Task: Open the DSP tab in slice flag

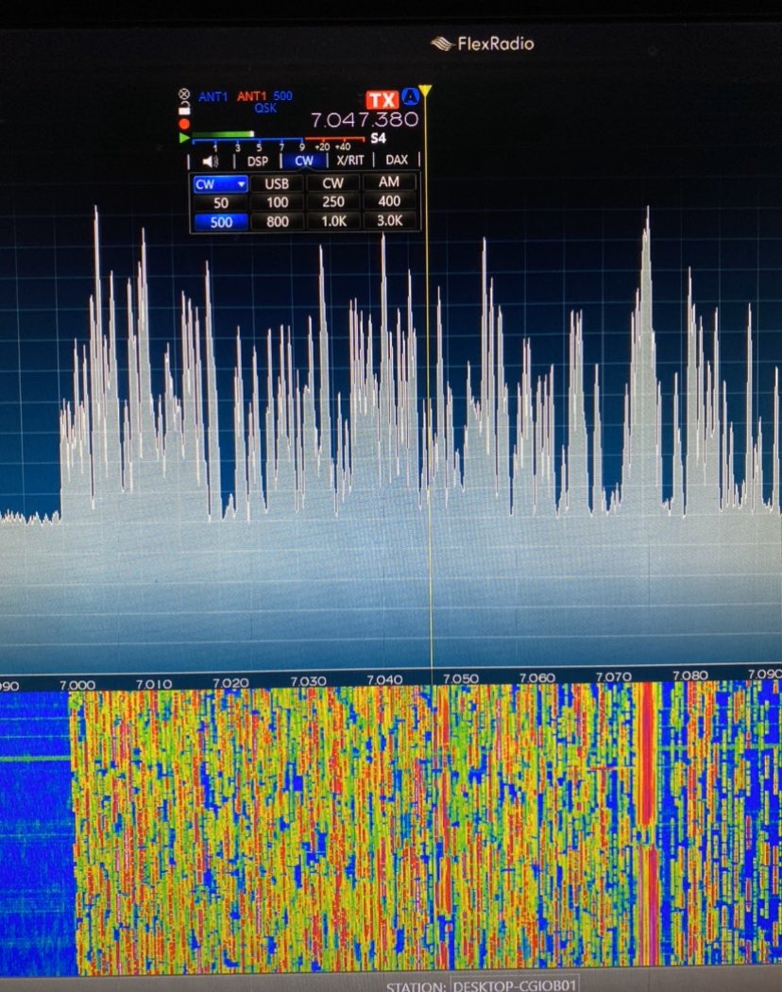Action: tap(258, 162)
